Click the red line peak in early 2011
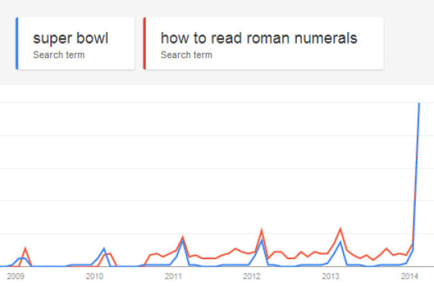The width and height of the screenshot is (434, 287). pos(182,237)
